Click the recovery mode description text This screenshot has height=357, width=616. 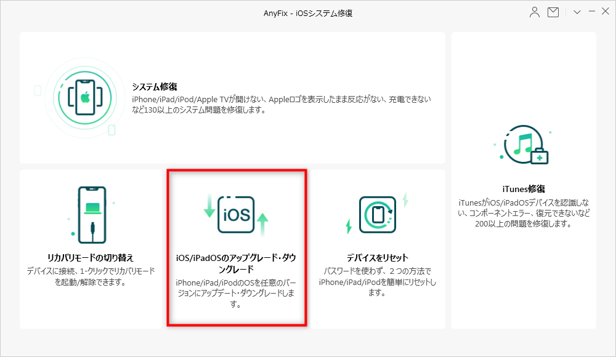91,276
